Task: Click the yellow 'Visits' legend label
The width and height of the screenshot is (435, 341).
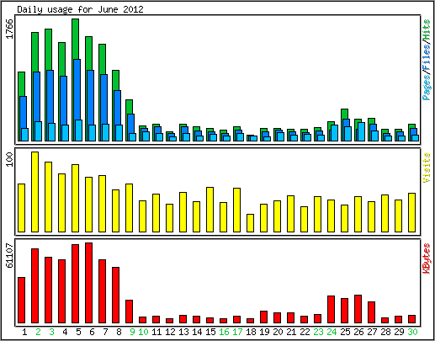Action: coord(427,168)
